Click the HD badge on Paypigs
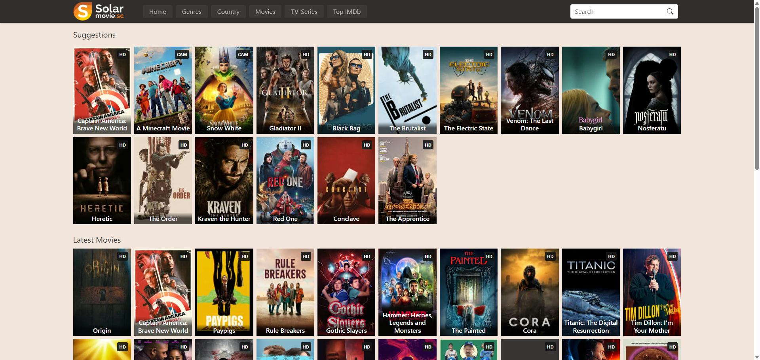760x360 pixels. [245, 256]
